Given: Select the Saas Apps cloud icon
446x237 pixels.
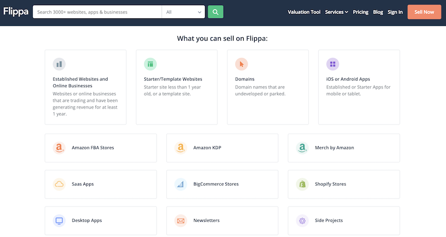Looking at the screenshot, I should (59, 184).
